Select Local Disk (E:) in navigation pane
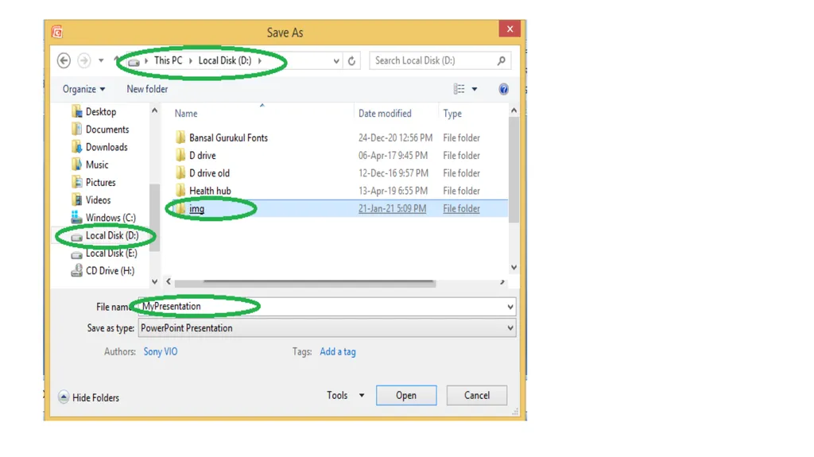 [x=111, y=253]
